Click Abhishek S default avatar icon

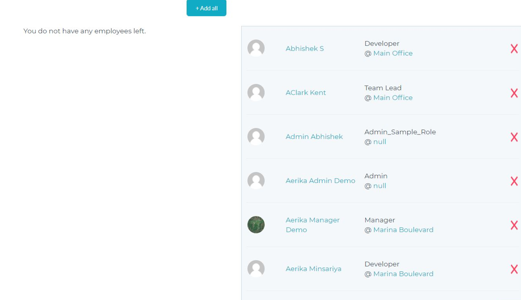tap(256, 48)
